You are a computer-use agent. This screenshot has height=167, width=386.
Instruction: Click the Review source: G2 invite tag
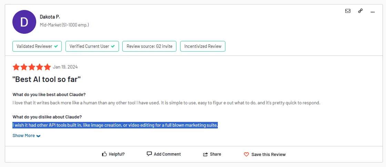(x=150, y=46)
